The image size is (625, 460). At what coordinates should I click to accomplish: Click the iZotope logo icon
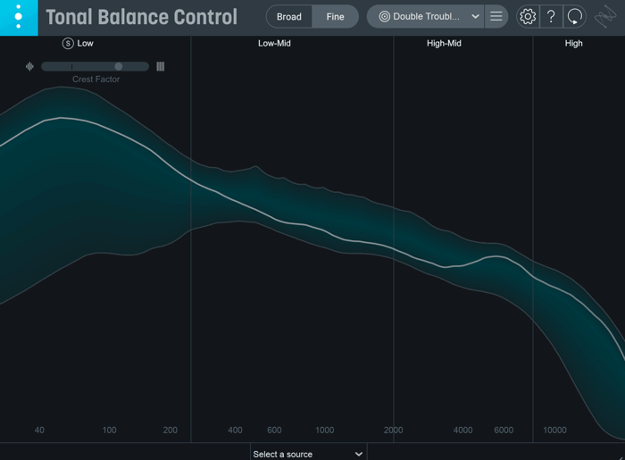[605, 17]
